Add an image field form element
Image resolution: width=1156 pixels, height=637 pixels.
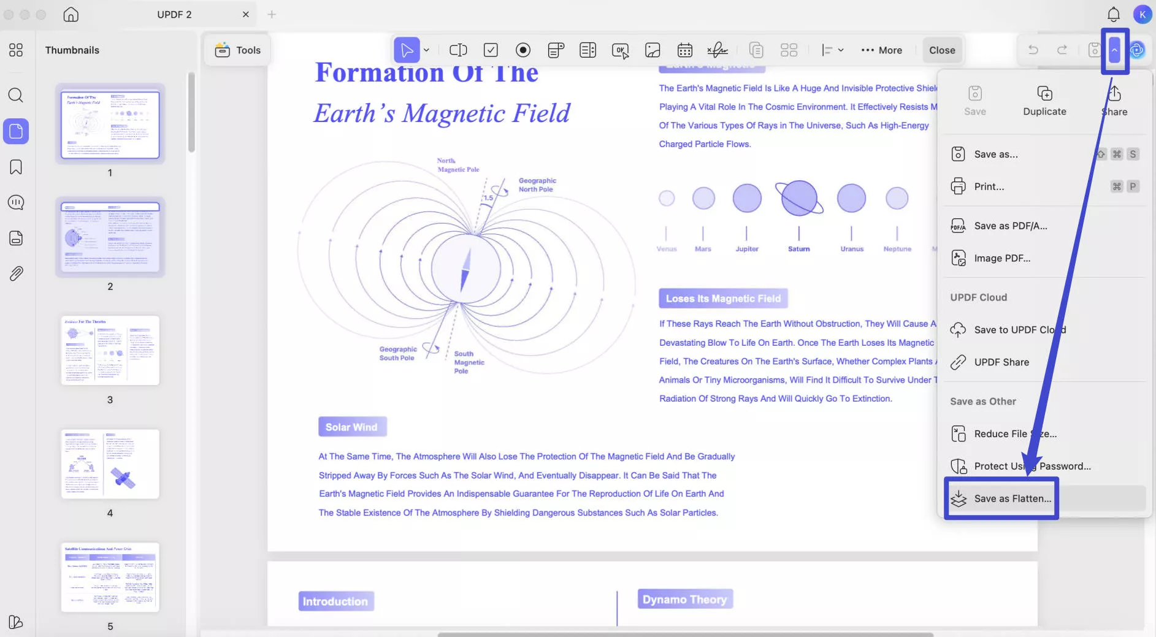pyautogui.click(x=653, y=50)
